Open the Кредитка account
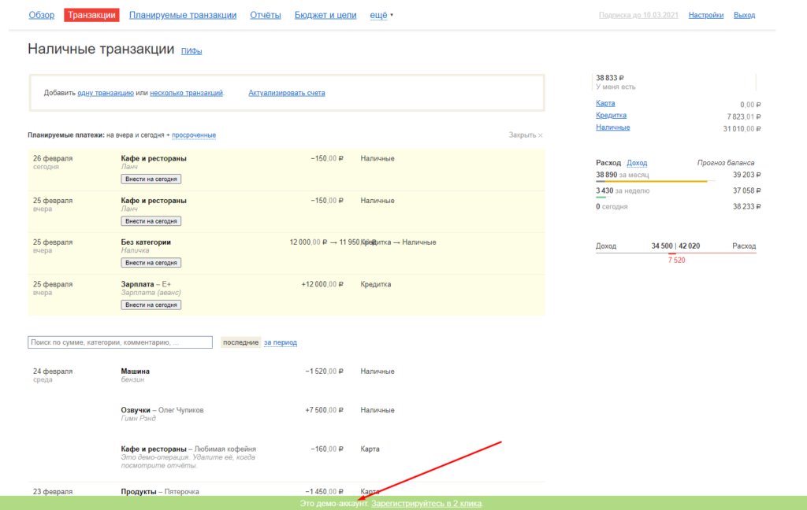The height and width of the screenshot is (510, 807). (612, 116)
